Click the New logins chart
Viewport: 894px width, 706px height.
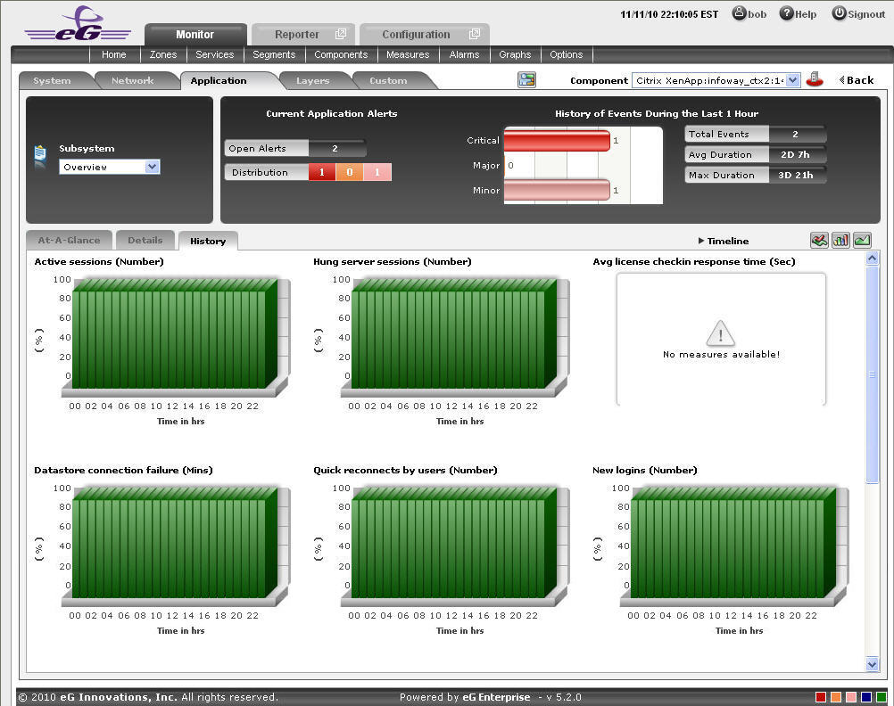[733, 546]
